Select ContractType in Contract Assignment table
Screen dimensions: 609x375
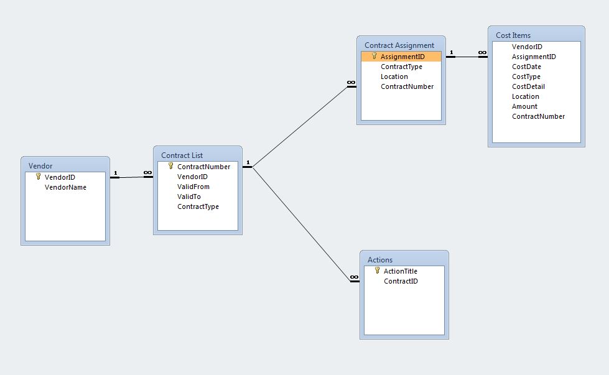tap(401, 67)
